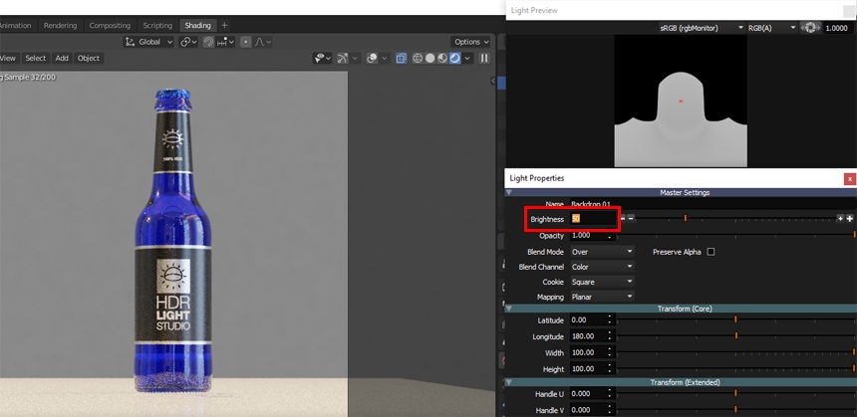Open the sRGB (rgbMonitor) color space dropdown

702,28
